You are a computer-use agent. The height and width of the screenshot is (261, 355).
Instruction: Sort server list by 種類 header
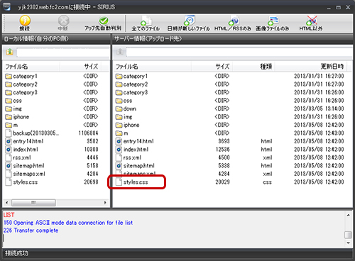click(x=253, y=67)
